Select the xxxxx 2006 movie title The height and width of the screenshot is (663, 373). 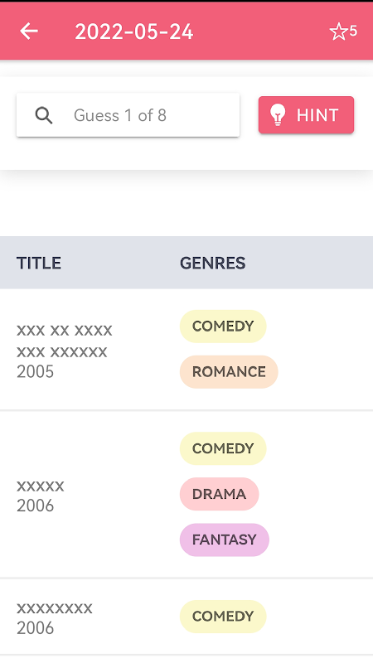(x=41, y=486)
